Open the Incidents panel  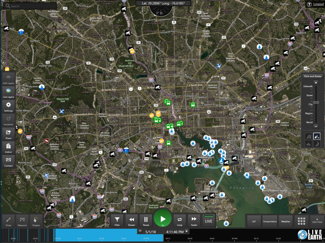[8, 120]
